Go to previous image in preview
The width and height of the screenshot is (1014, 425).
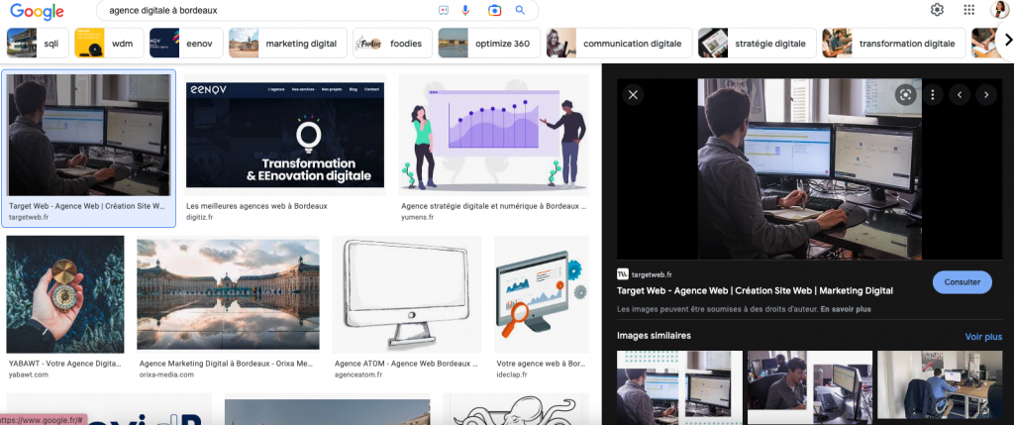pos(960,95)
